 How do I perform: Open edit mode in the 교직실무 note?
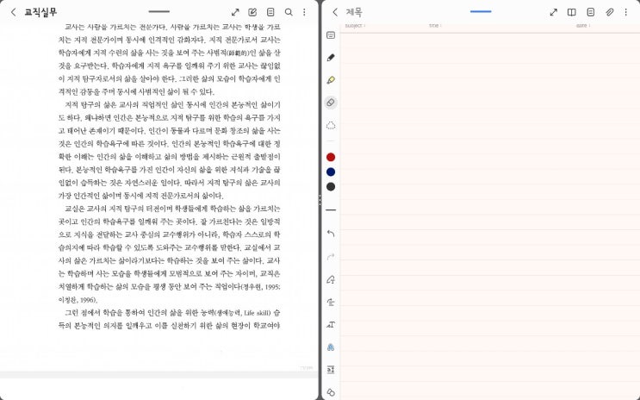252,12
